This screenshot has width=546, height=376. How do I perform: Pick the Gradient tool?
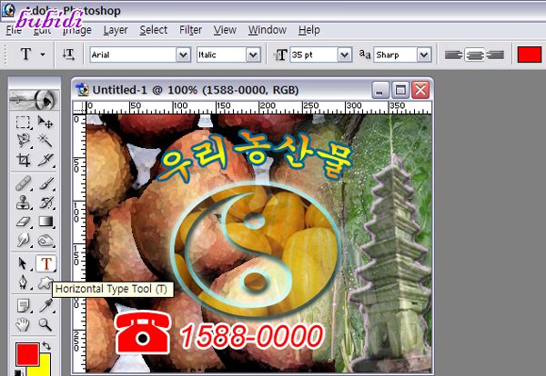[x=45, y=222]
